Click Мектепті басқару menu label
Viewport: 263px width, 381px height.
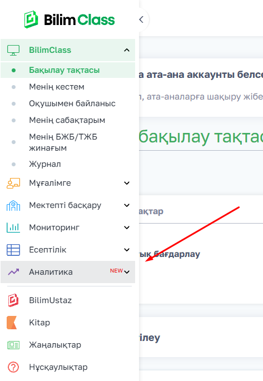pyautogui.click(x=65, y=205)
